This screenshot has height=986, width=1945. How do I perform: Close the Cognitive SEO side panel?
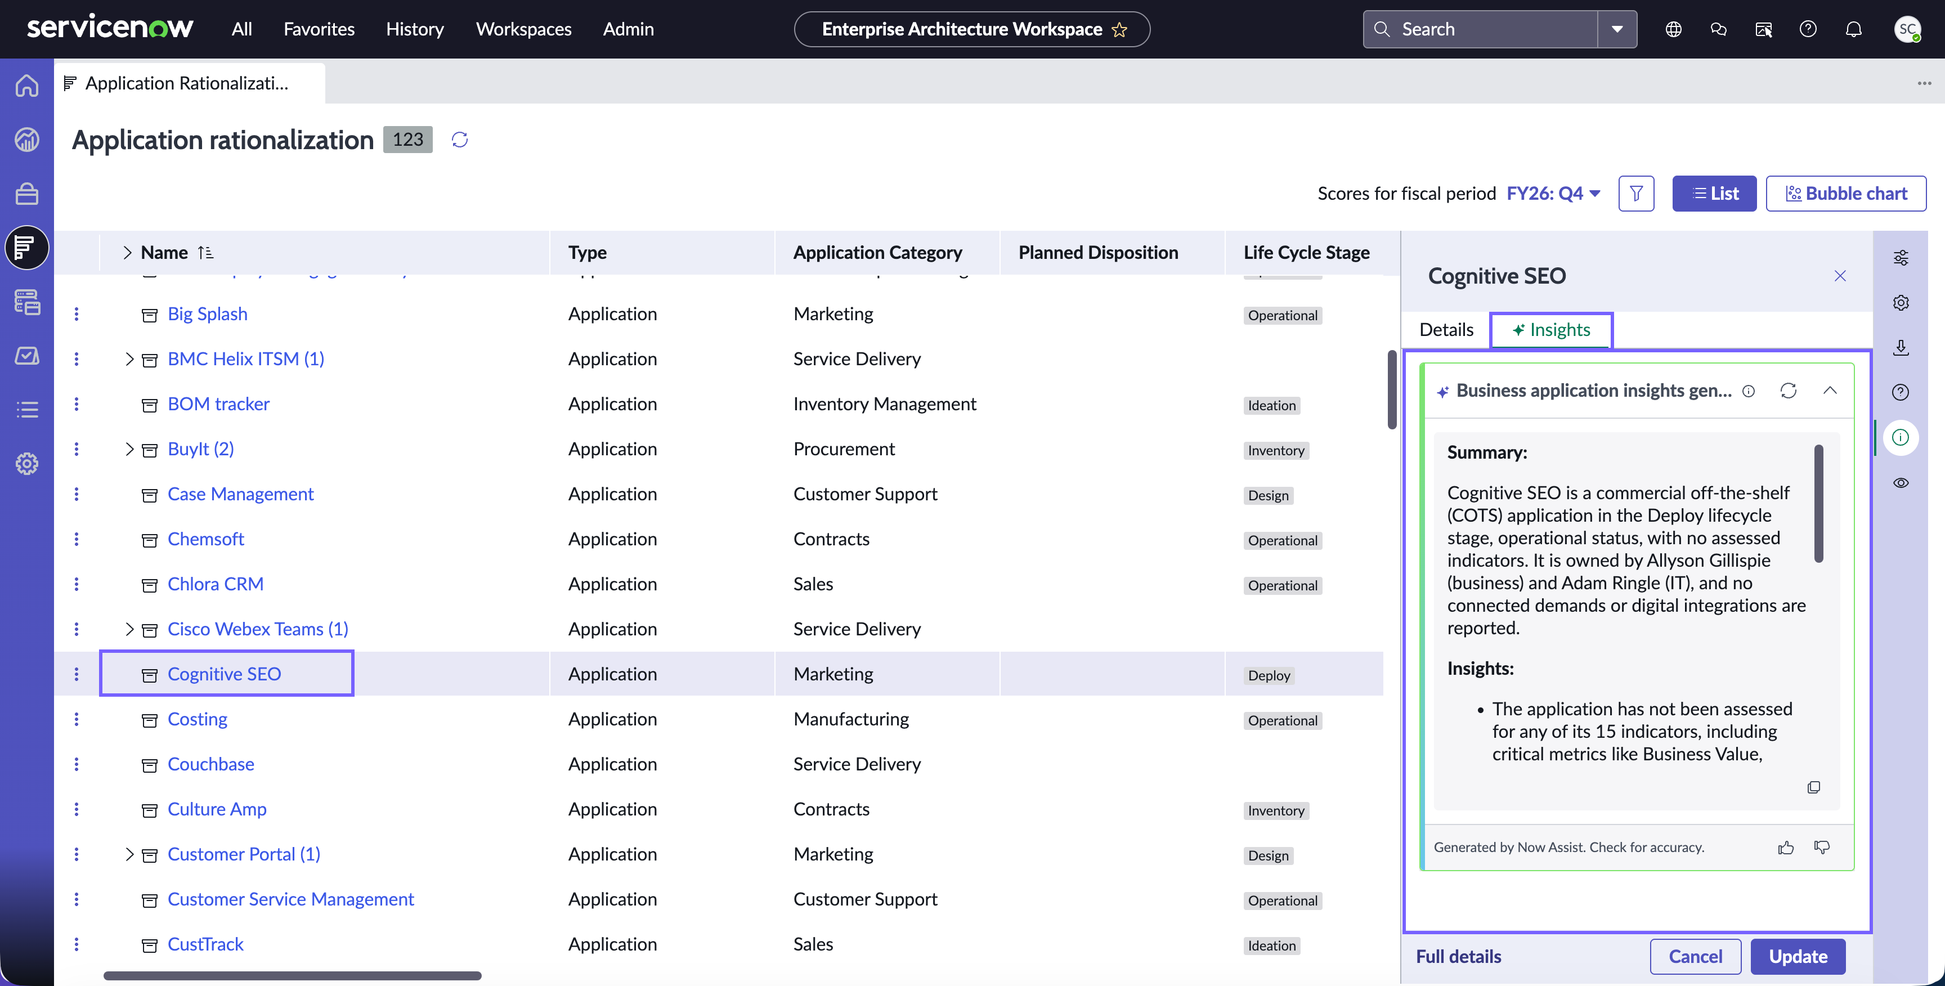tap(1840, 276)
